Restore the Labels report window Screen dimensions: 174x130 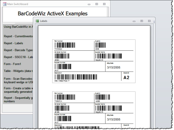[142, 21]
